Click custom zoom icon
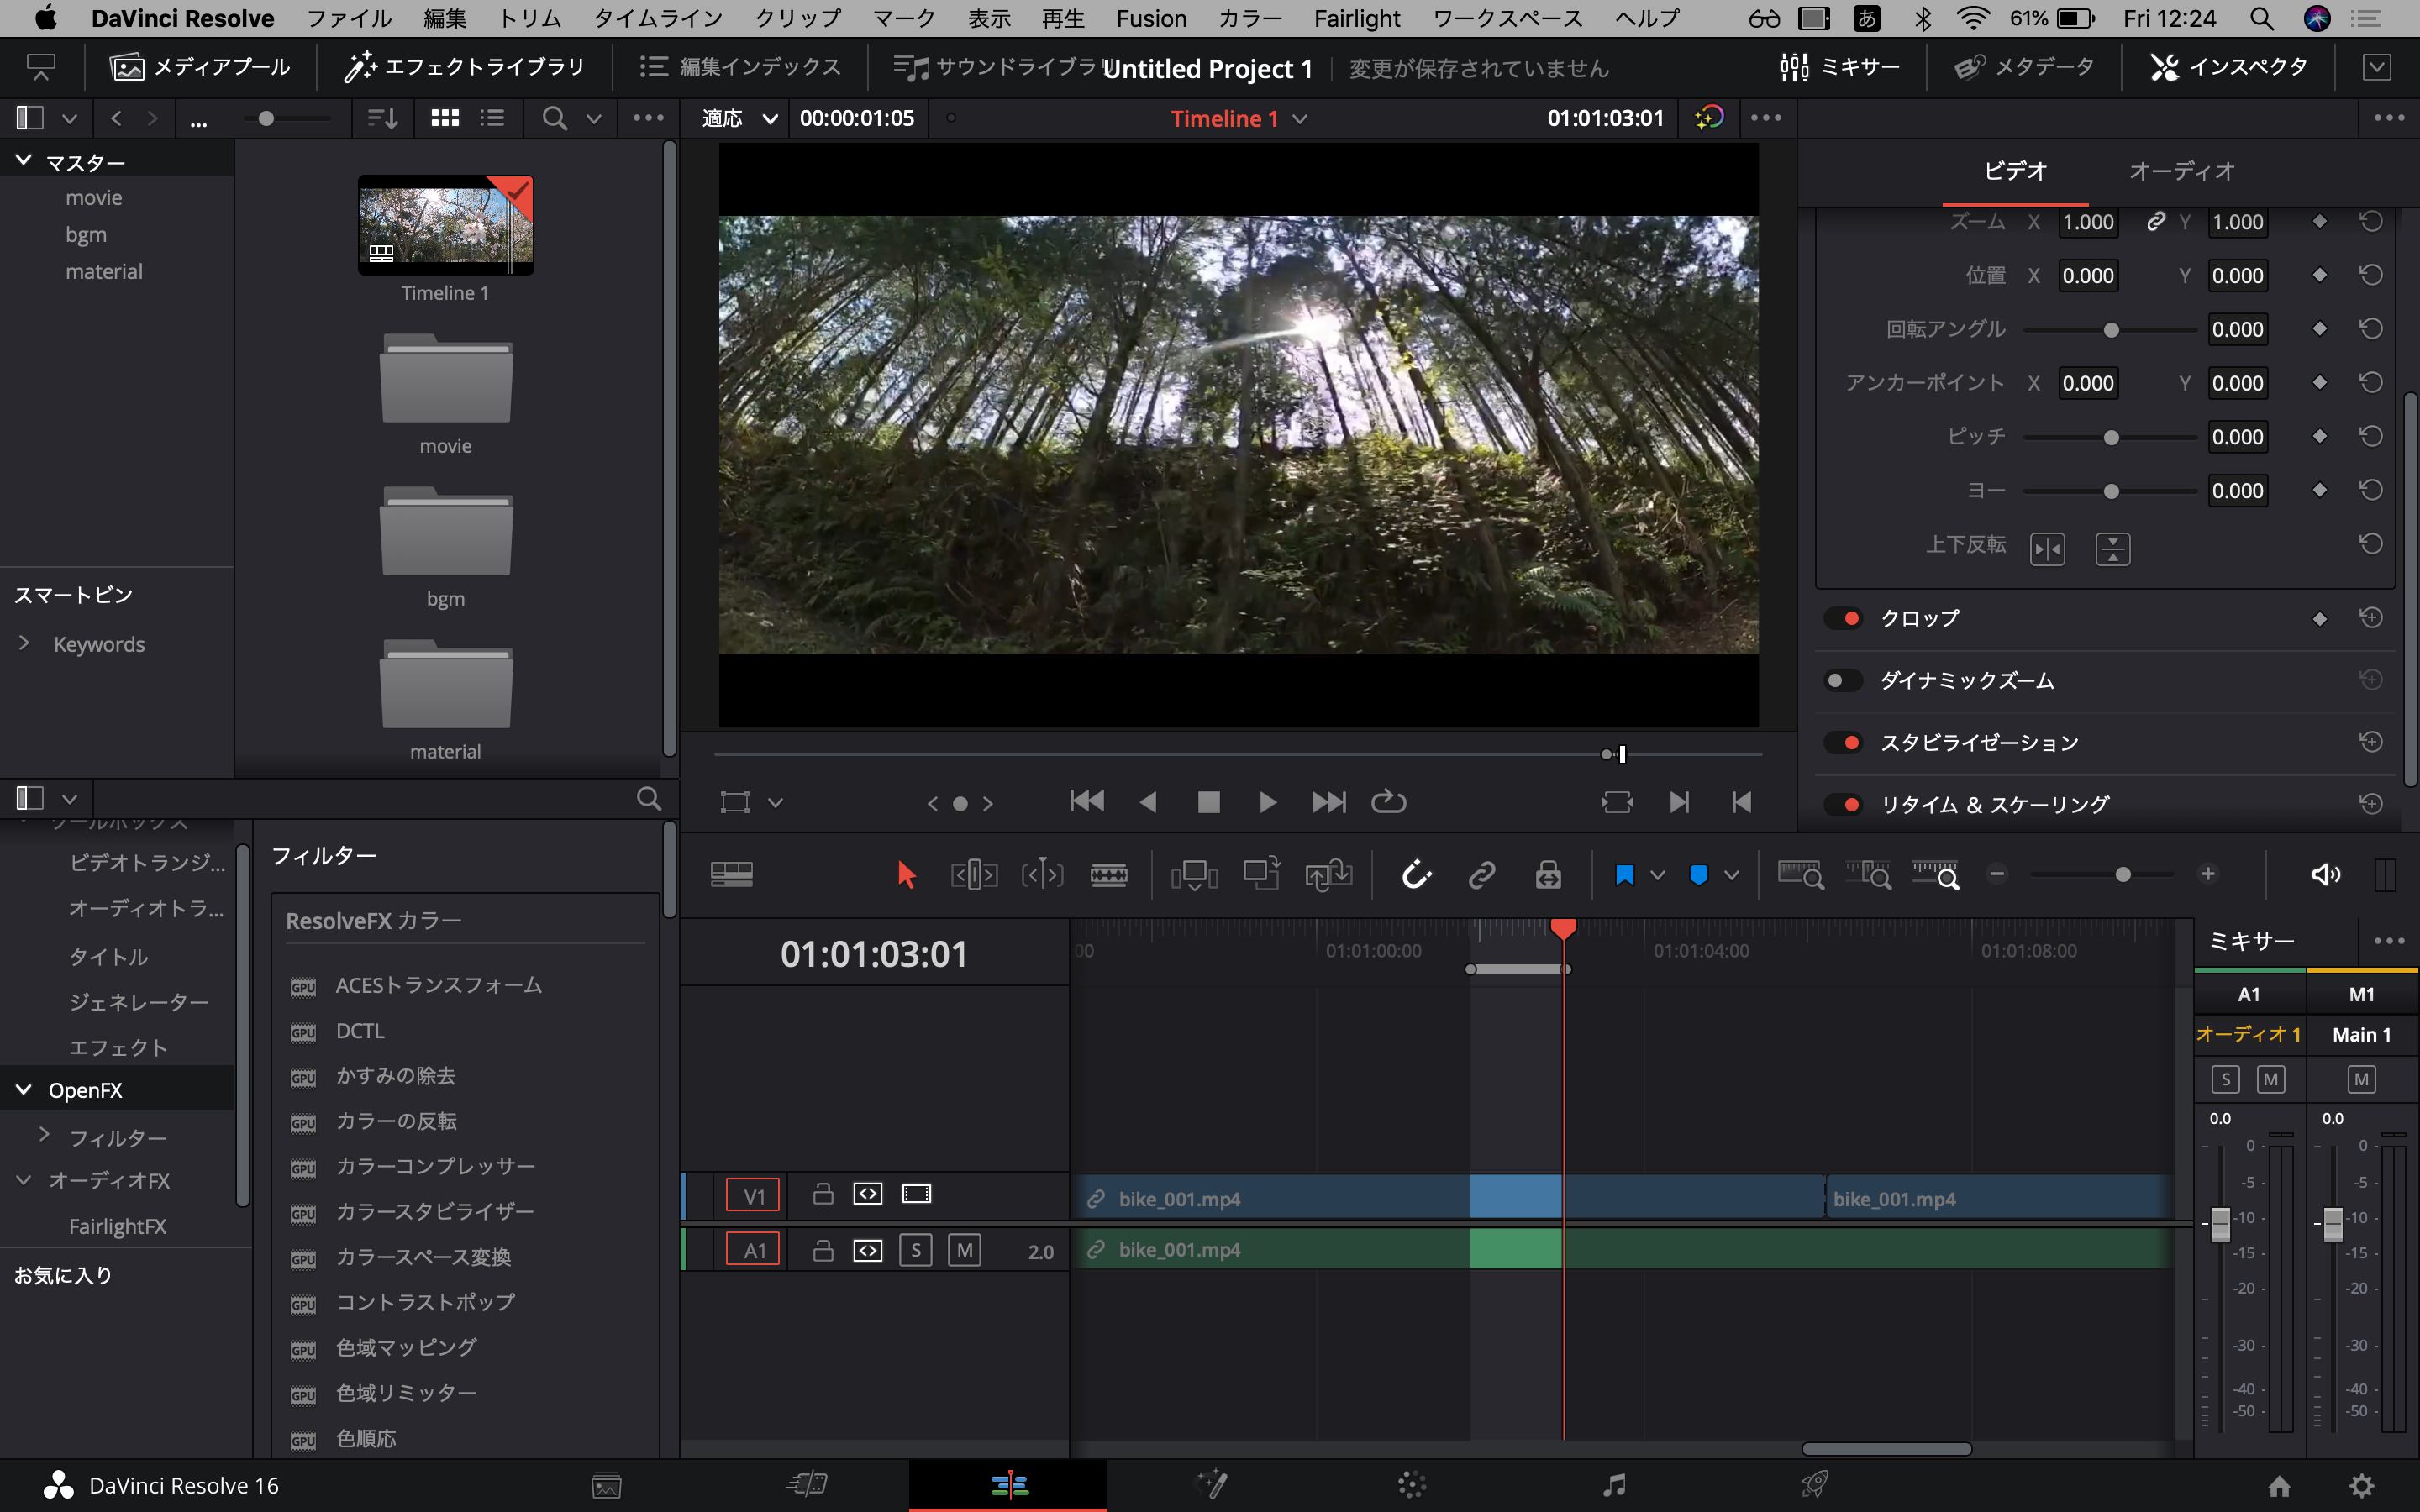Screen dimensions: 2420x1512 tap(1935, 875)
